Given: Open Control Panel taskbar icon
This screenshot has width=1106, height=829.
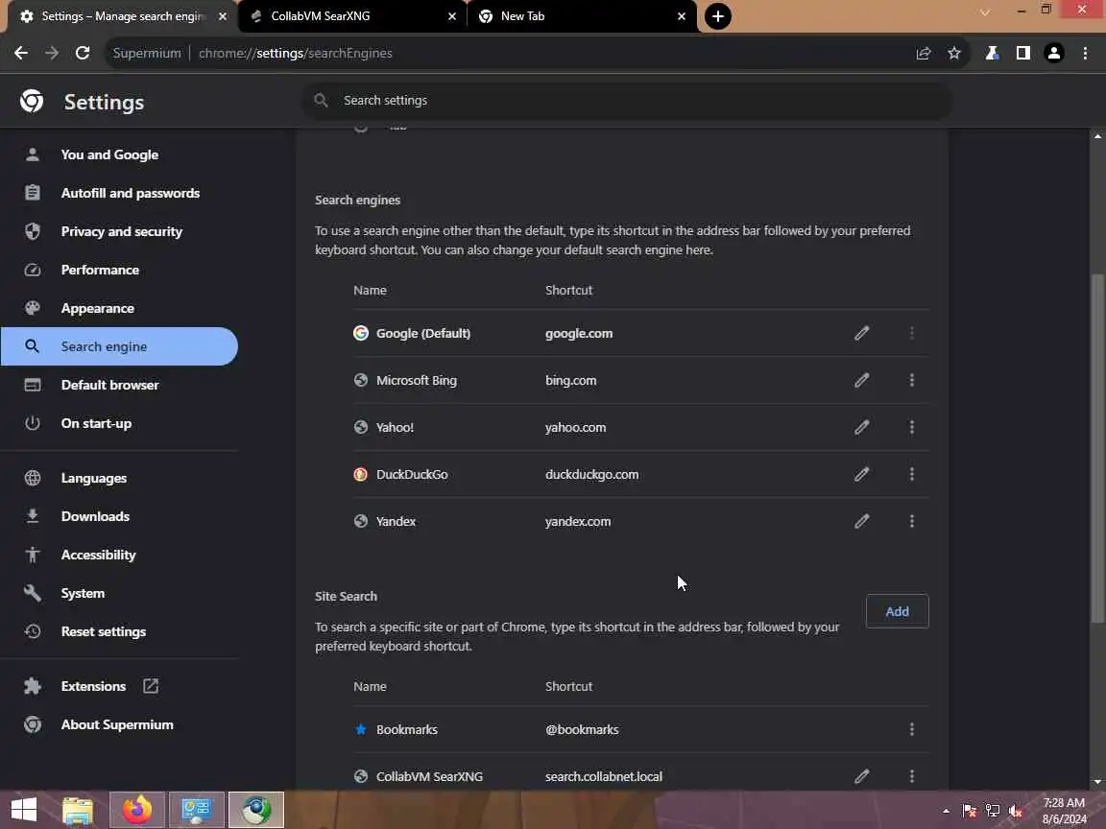Looking at the screenshot, I should (x=197, y=810).
